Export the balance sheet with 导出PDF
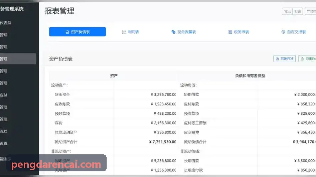The image size is (316, 177). (285, 59)
